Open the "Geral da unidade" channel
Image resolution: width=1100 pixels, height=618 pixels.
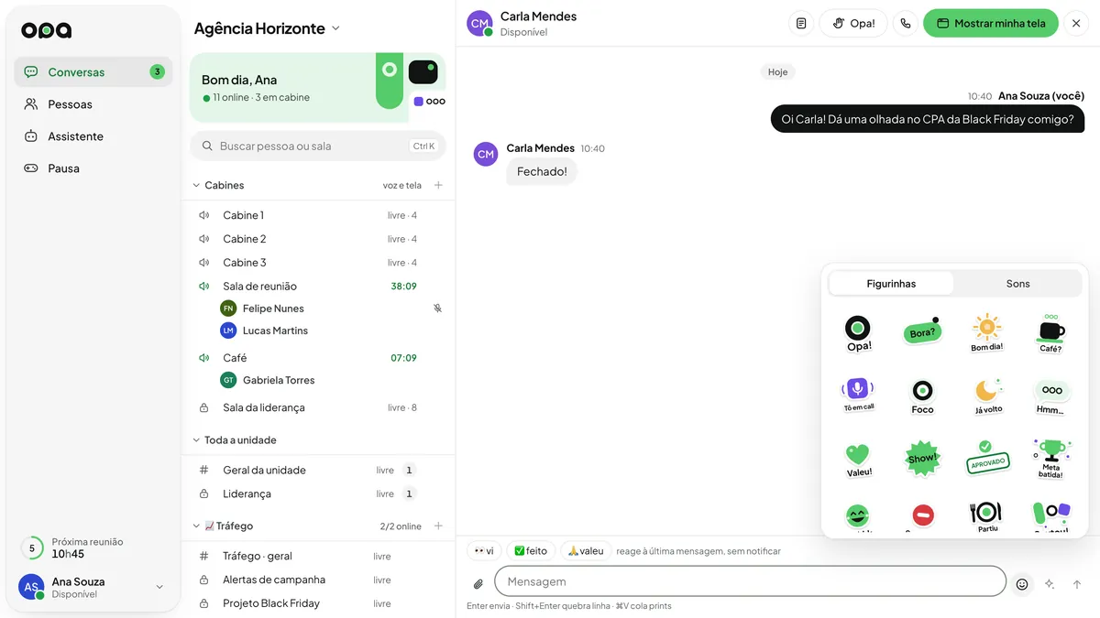click(318, 470)
